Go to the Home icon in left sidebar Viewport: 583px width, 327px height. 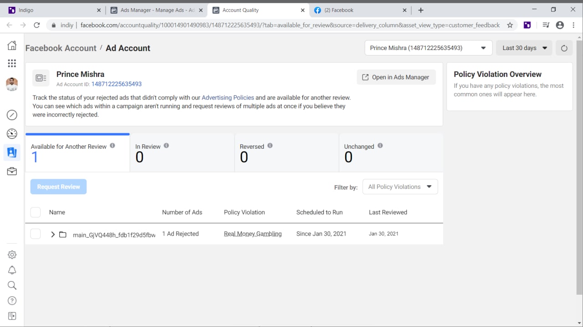[x=12, y=45]
